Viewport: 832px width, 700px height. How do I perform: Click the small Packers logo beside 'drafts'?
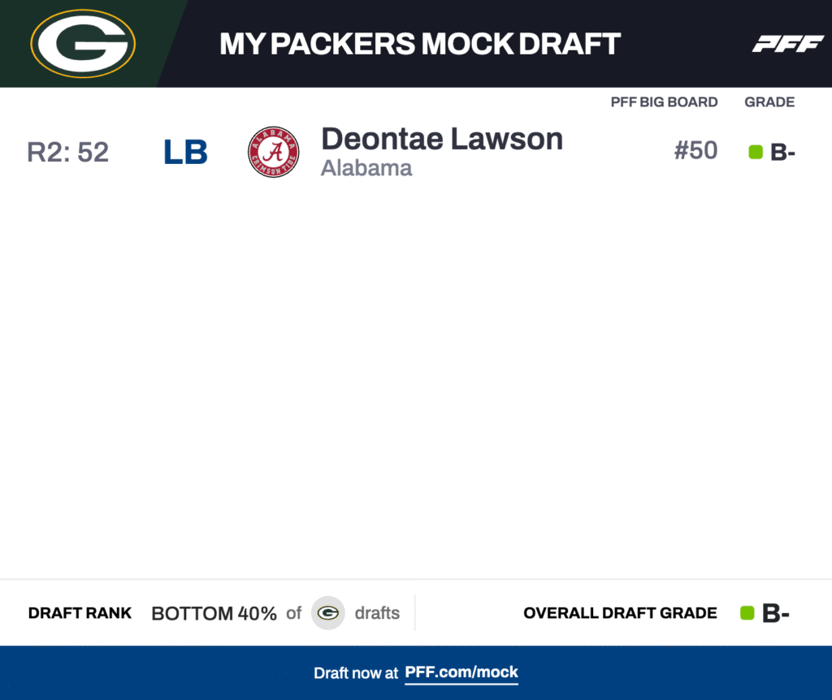click(328, 613)
